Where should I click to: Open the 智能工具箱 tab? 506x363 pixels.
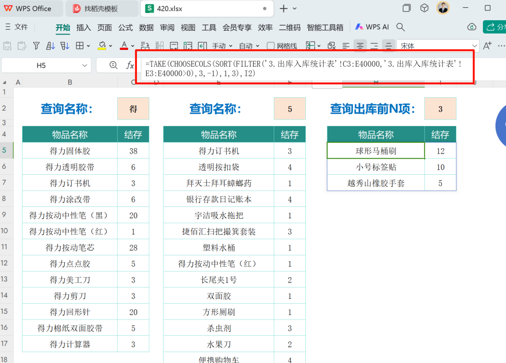coord(325,28)
